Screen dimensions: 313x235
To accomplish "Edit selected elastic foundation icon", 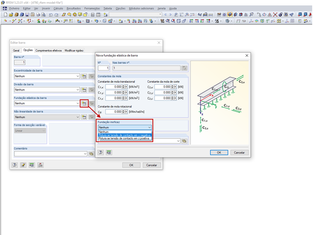I will click(x=91, y=103).
